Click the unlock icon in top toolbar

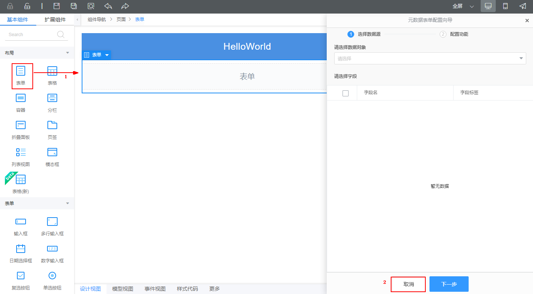27,6
